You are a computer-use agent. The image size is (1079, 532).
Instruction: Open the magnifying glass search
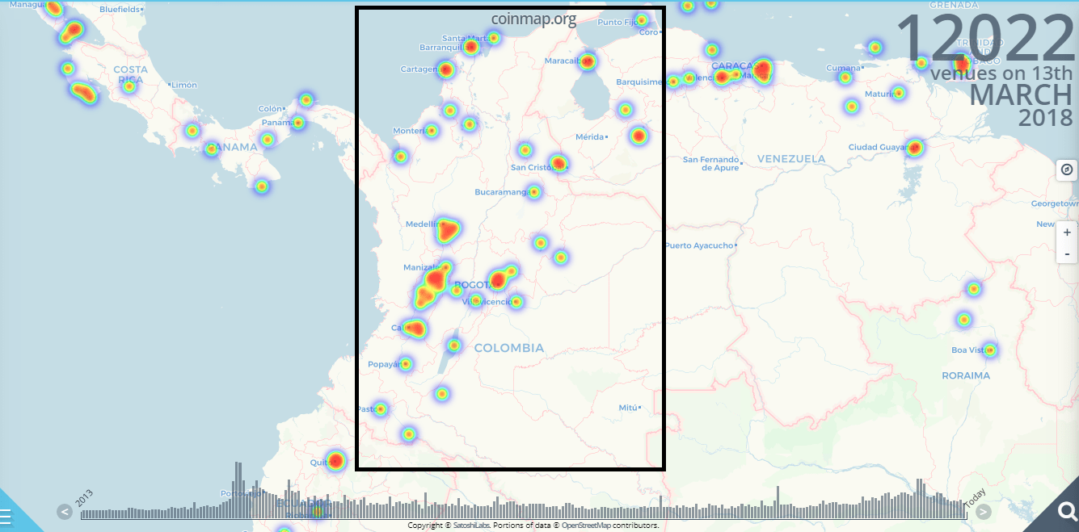point(1066,511)
